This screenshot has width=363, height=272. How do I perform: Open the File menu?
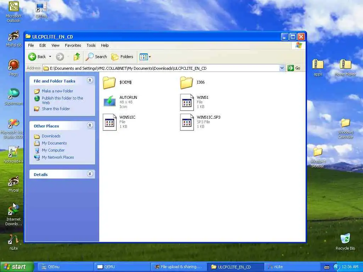pos(31,45)
